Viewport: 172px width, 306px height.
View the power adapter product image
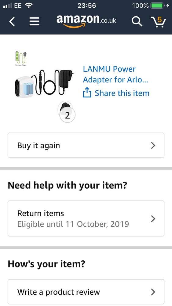coord(44,84)
